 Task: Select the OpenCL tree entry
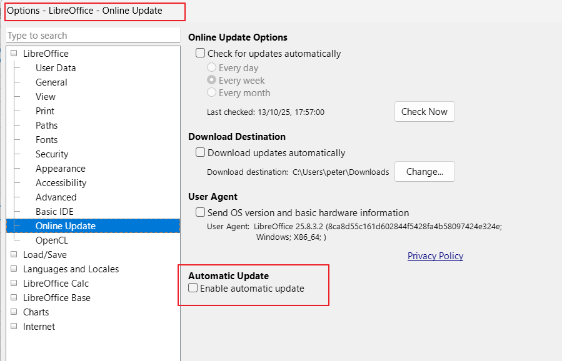(52, 240)
